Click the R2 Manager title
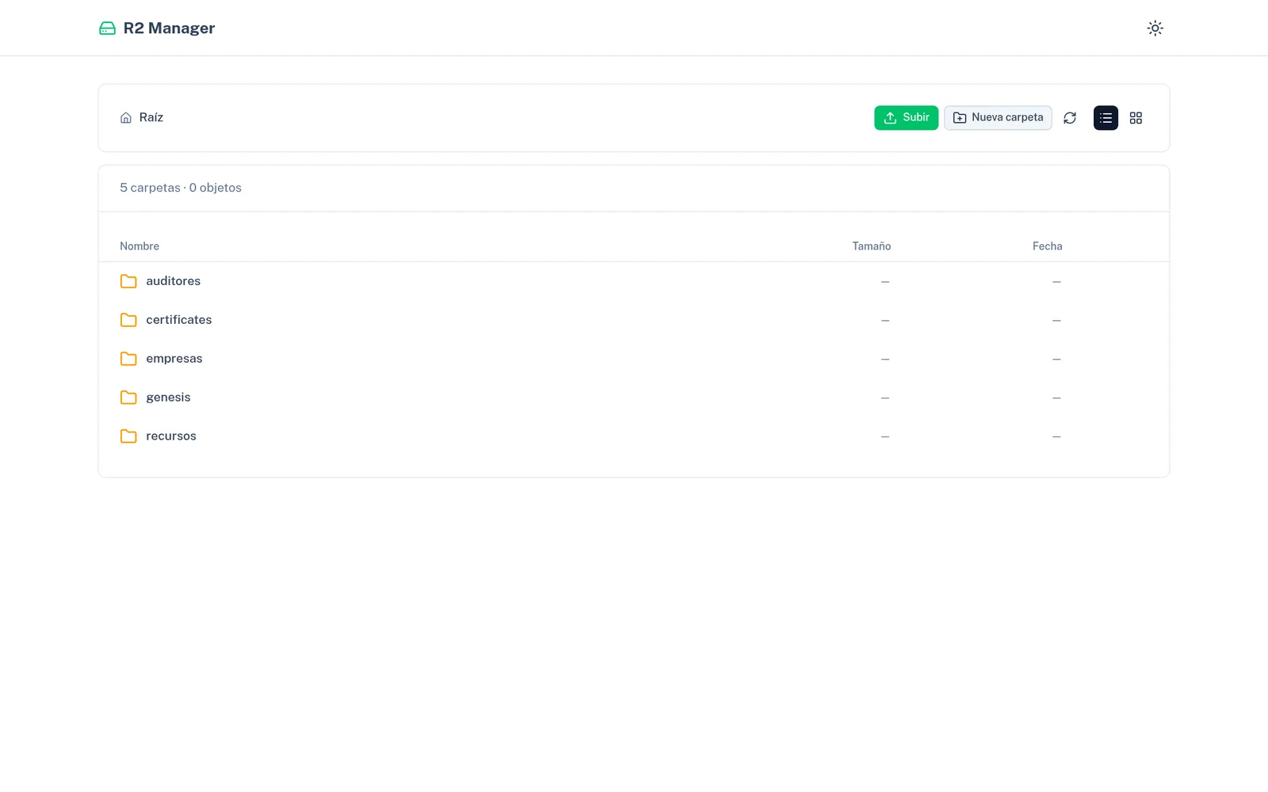This screenshot has height=792, width=1268. coord(169,29)
